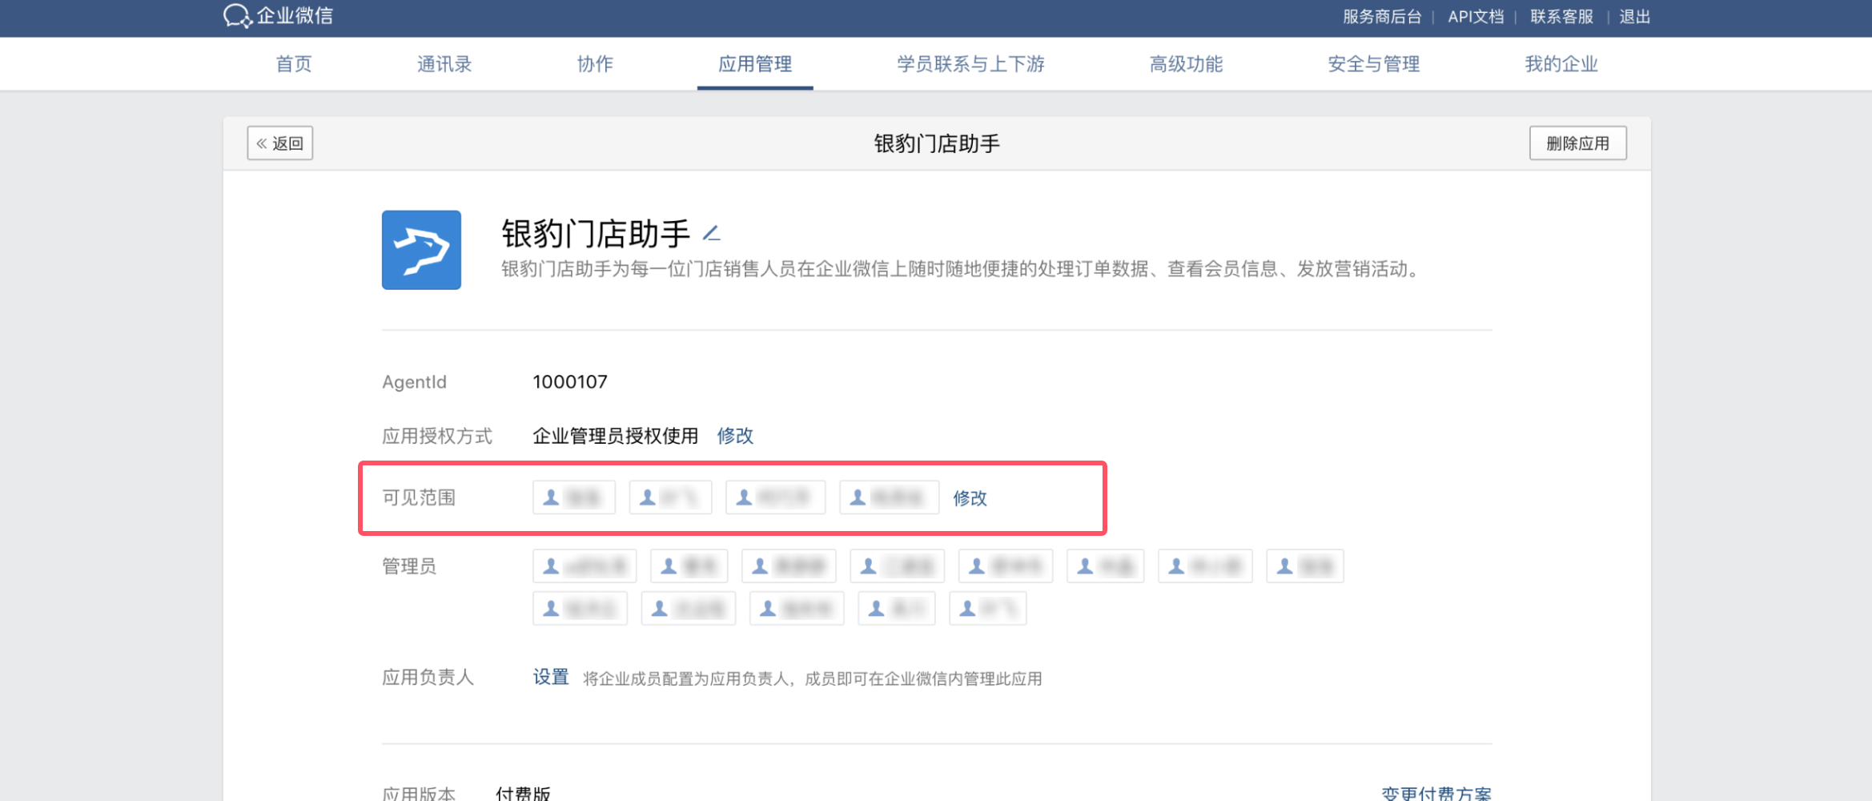Open the 我的企业 tab
Viewport: 1872px width, 801px height.
[x=1561, y=64]
